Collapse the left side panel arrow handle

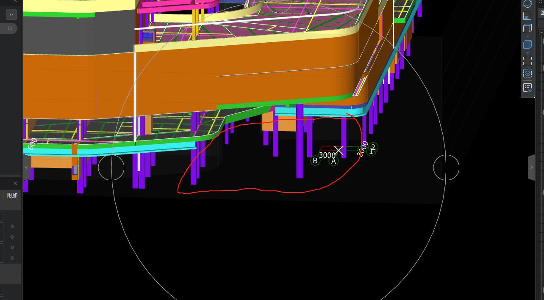[27, 168]
